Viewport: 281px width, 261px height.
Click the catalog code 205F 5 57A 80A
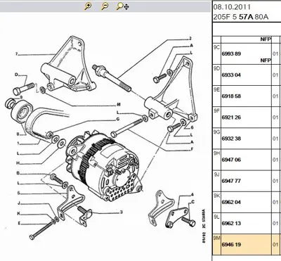point(241,17)
